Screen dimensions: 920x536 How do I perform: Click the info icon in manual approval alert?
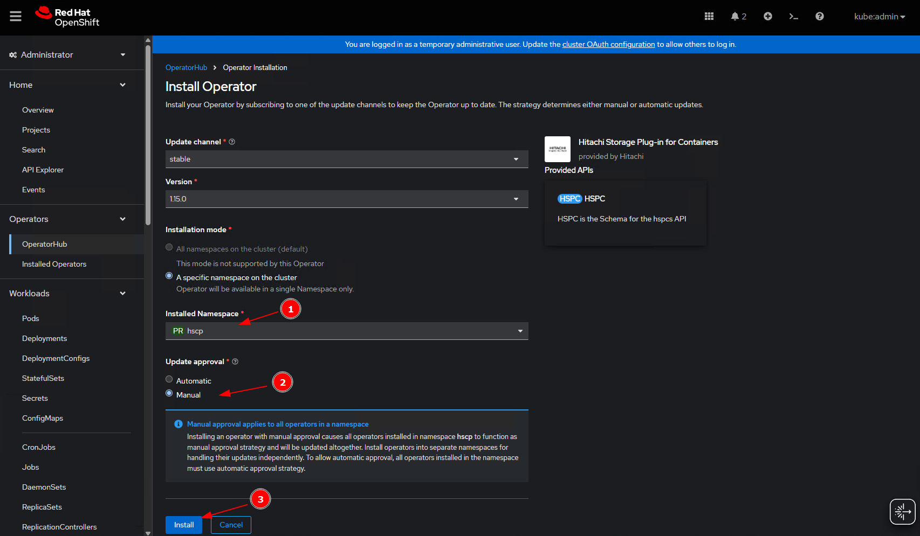point(178,424)
